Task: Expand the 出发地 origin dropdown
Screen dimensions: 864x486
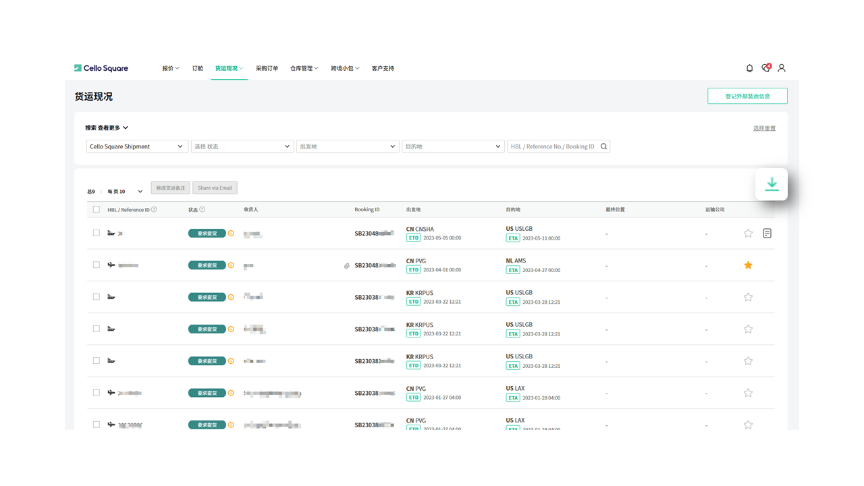Action: pyautogui.click(x=347, y=146)
